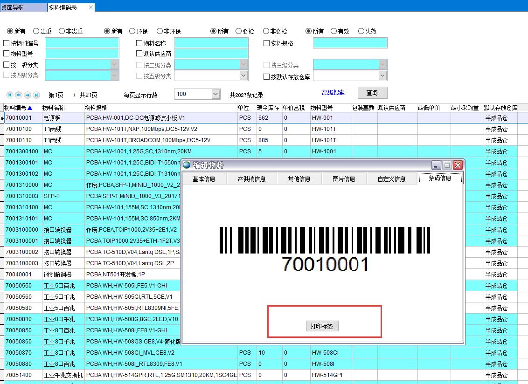Enable the 按物料编号 checkbox
This screenshot has height=384, width=528.
coord(7,43)
